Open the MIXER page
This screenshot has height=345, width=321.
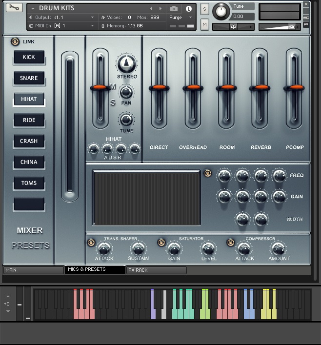(30, 230)
